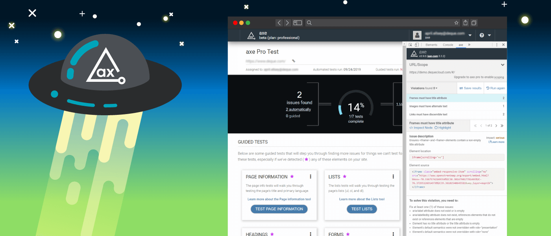Open the help question mark dropdown
The width and height of the screenshot is (551, 236).
coord(485,35)
